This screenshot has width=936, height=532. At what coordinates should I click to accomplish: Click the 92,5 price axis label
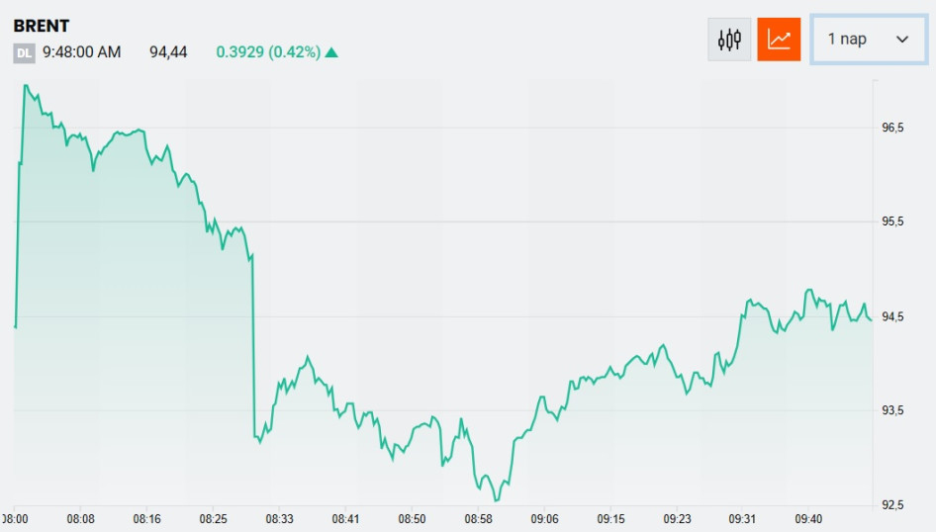coord(892,505)
